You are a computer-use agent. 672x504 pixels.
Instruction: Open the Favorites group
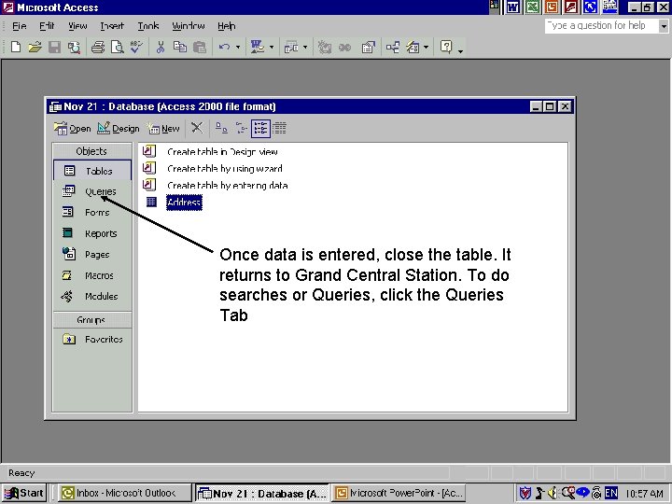click(92, 339)
